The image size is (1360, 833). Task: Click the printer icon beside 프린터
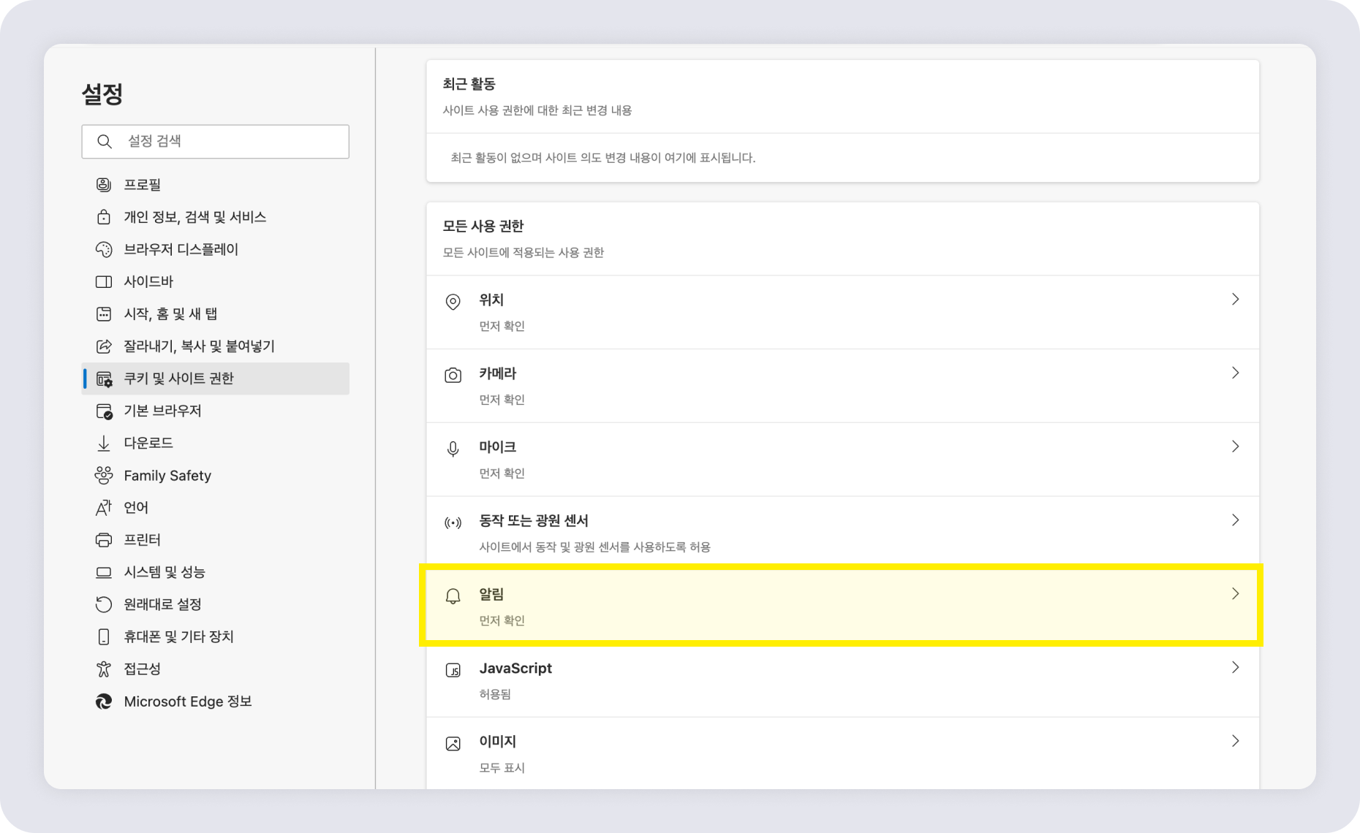pyautogui.click(x=104, y=540)
